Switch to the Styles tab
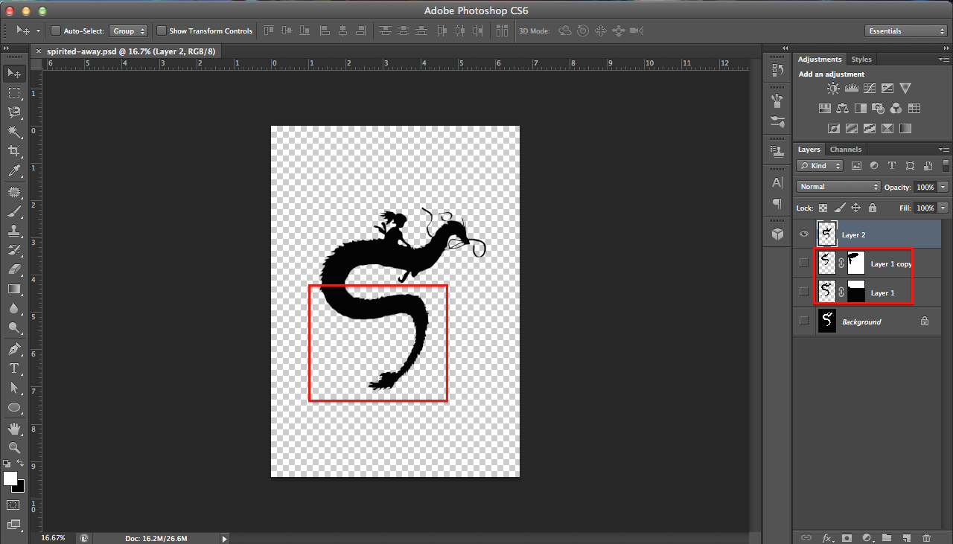 point(861,59)
